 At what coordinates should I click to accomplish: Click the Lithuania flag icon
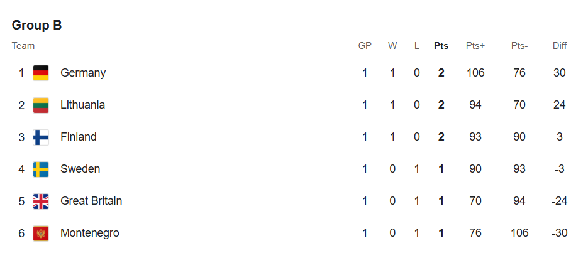tap(40, 105)
